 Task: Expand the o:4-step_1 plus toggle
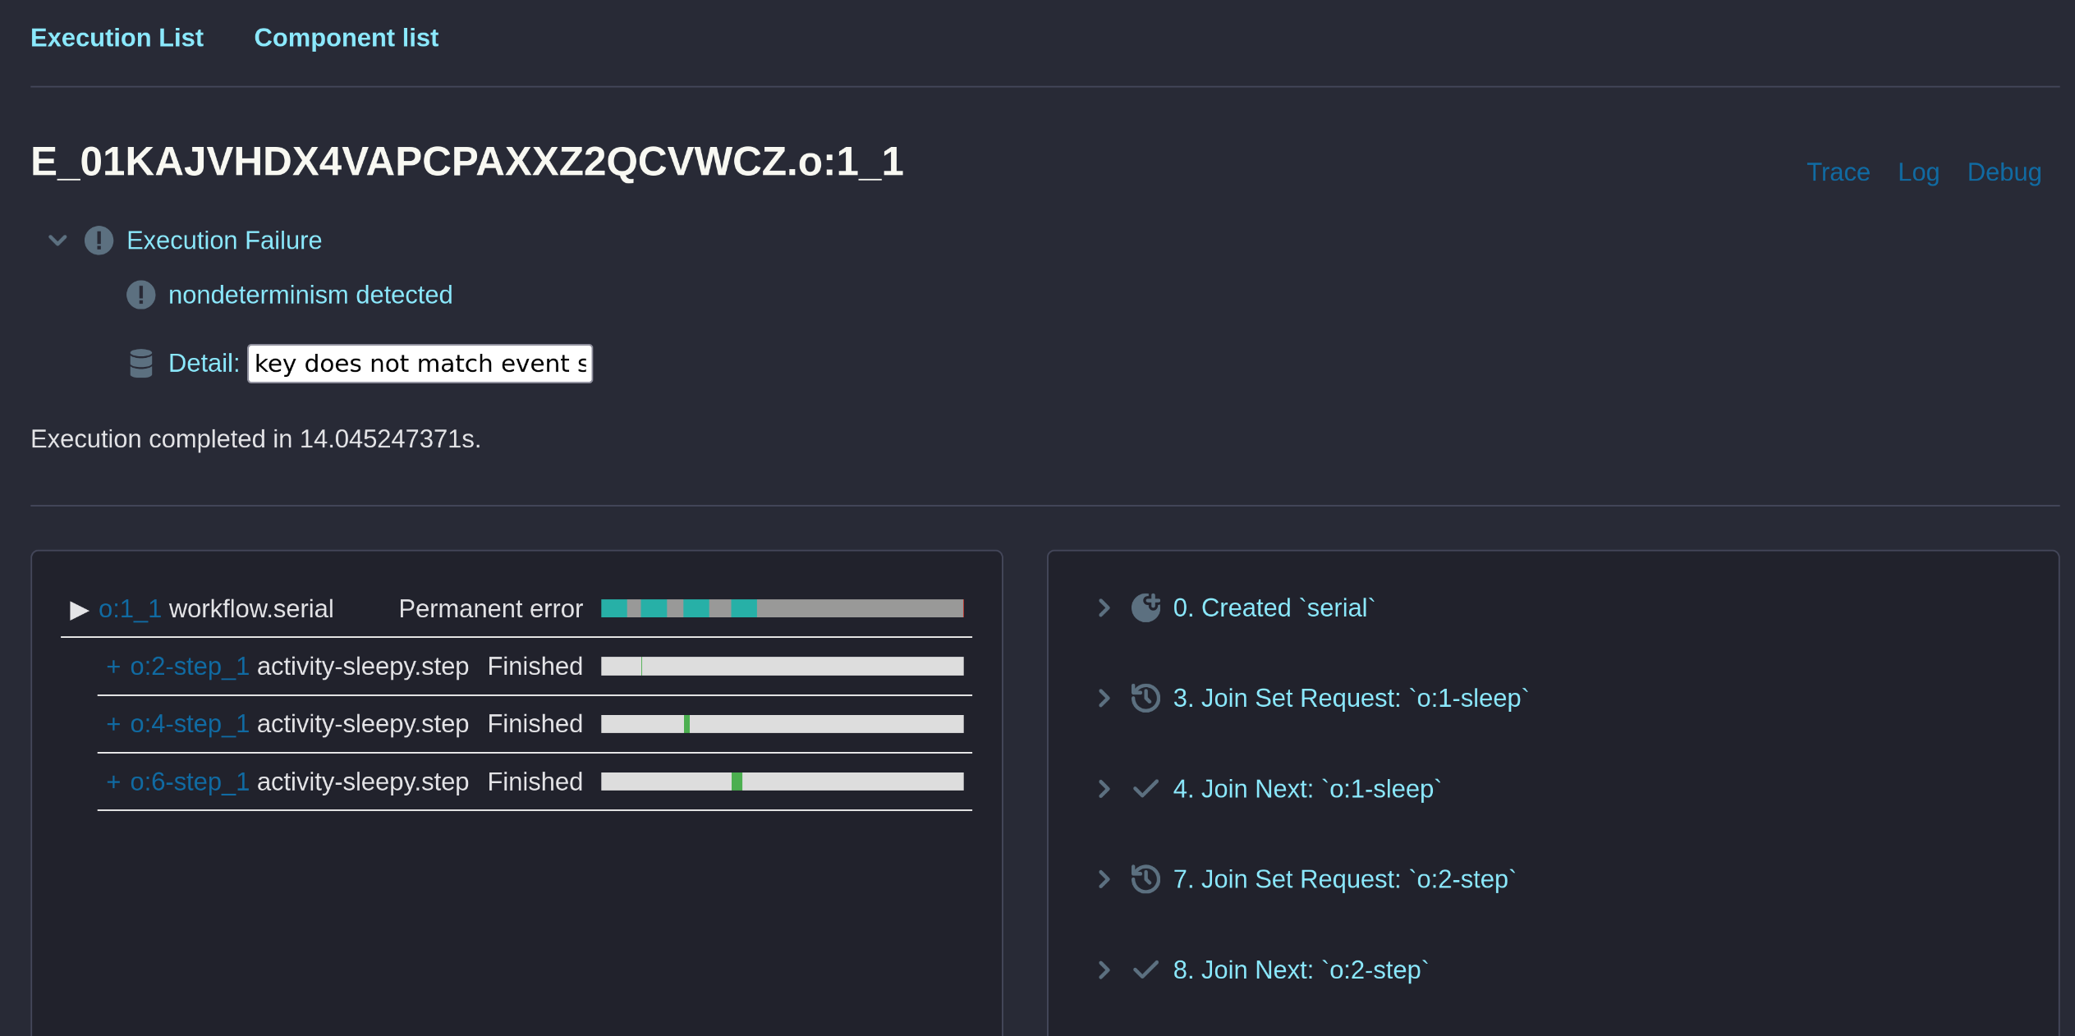point(113,723)
